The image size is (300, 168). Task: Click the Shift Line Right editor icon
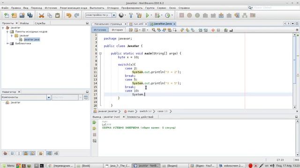point(206,30)
